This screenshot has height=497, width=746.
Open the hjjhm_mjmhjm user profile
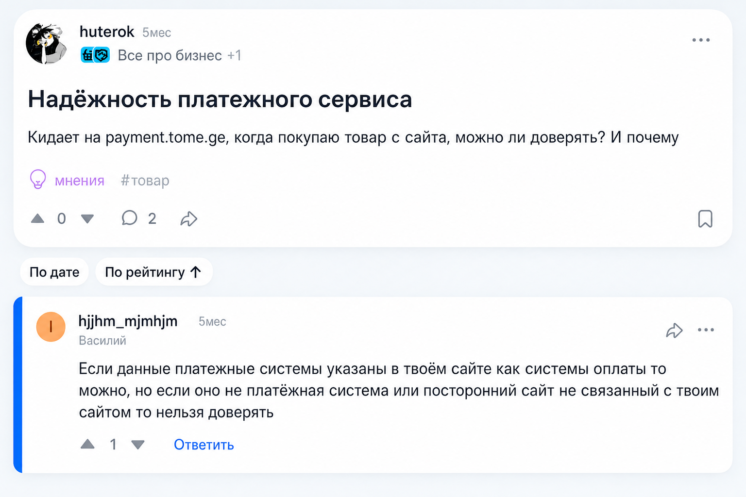tap(128, 321)
